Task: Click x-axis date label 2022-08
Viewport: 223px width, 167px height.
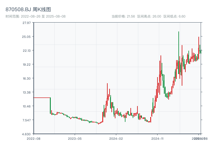Action: tap(33, 139)
